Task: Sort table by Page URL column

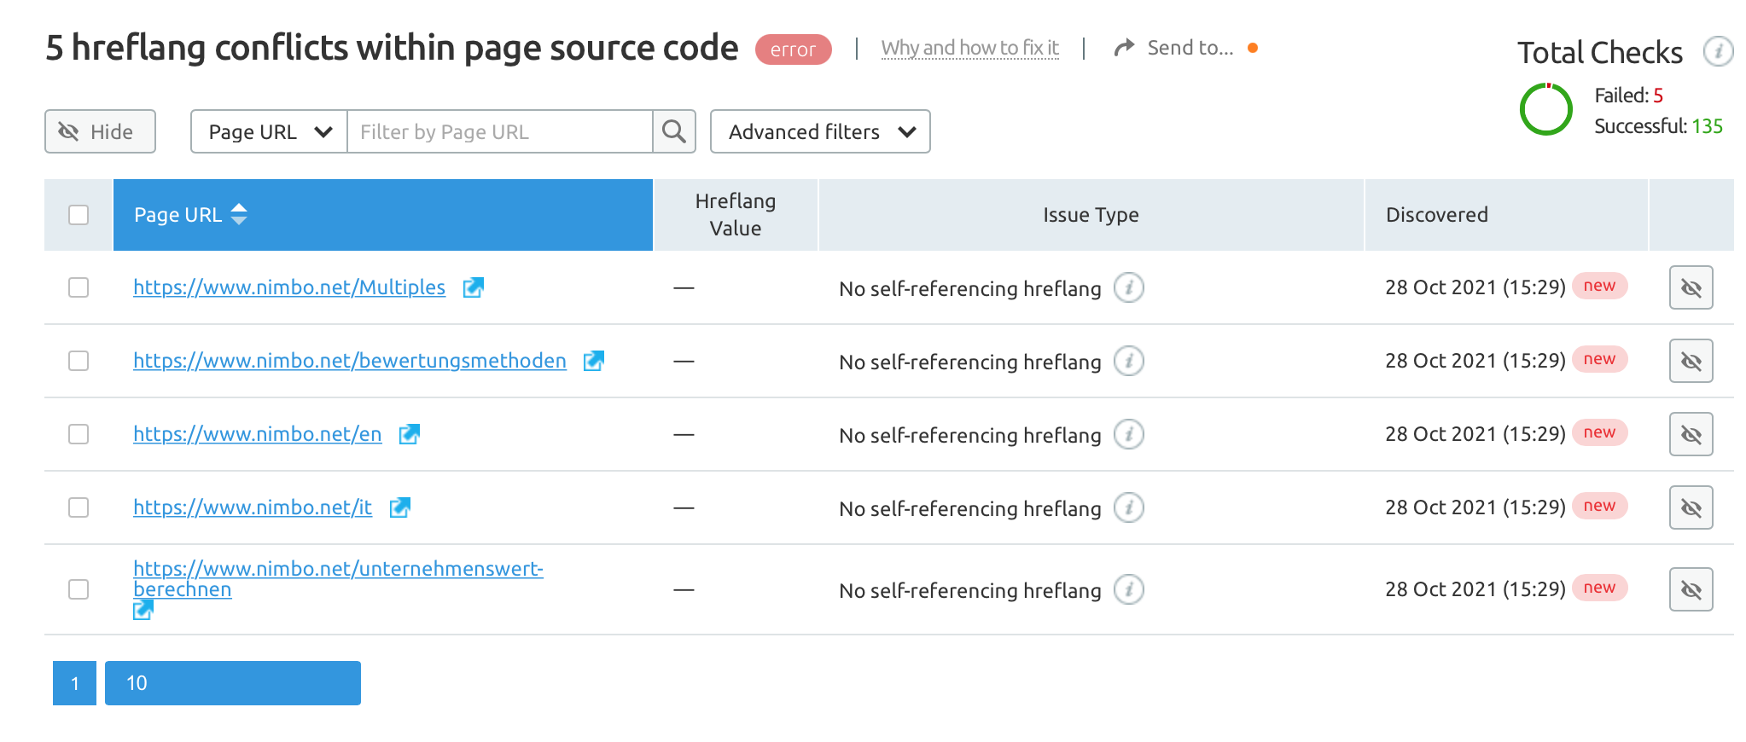Action: tap(239, 215)
